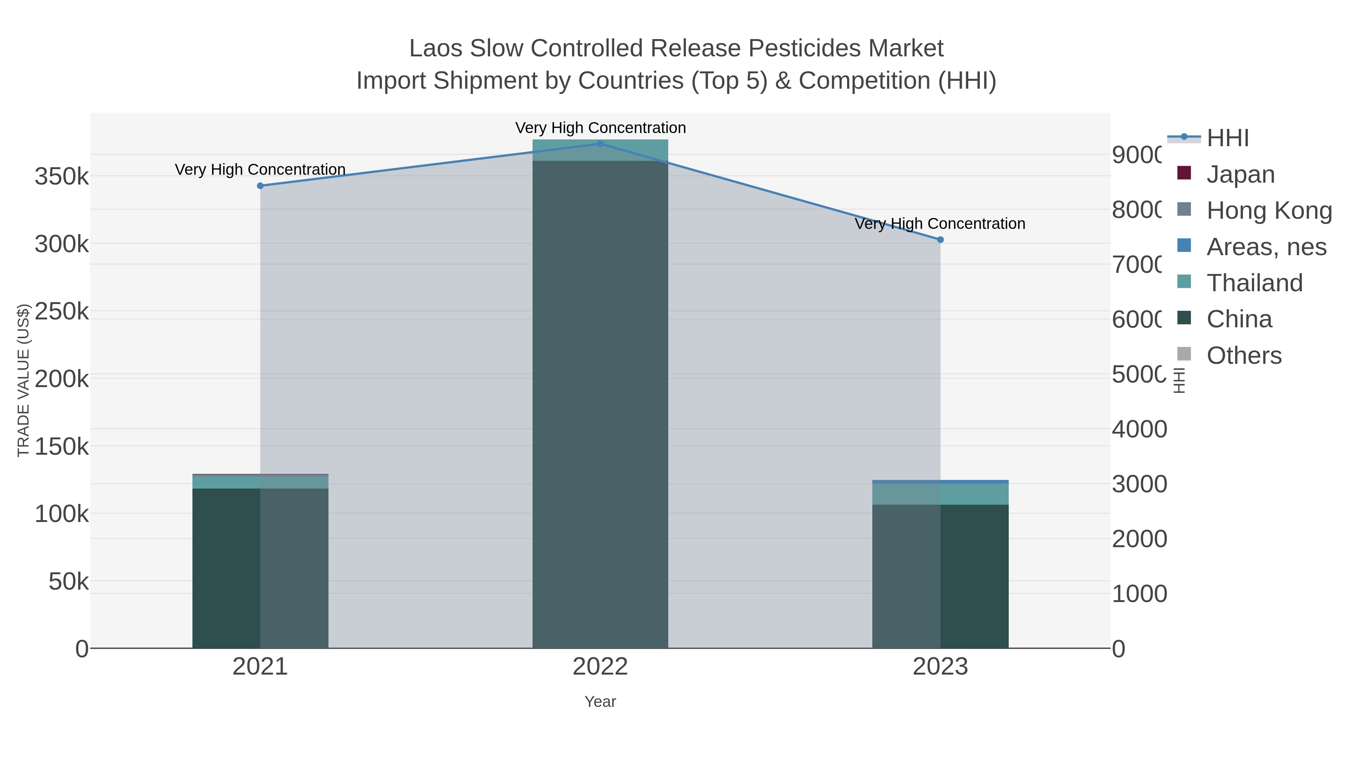Click the Thailand segment of the 2023 bar

[940, 494]
